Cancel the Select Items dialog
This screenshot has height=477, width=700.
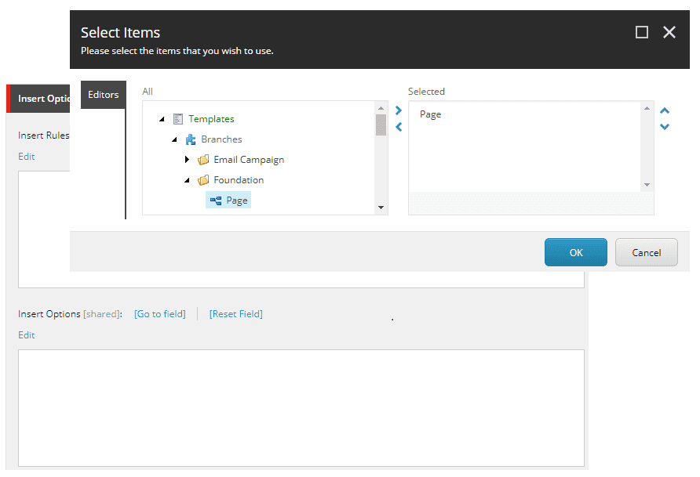(x=646, y=252)
